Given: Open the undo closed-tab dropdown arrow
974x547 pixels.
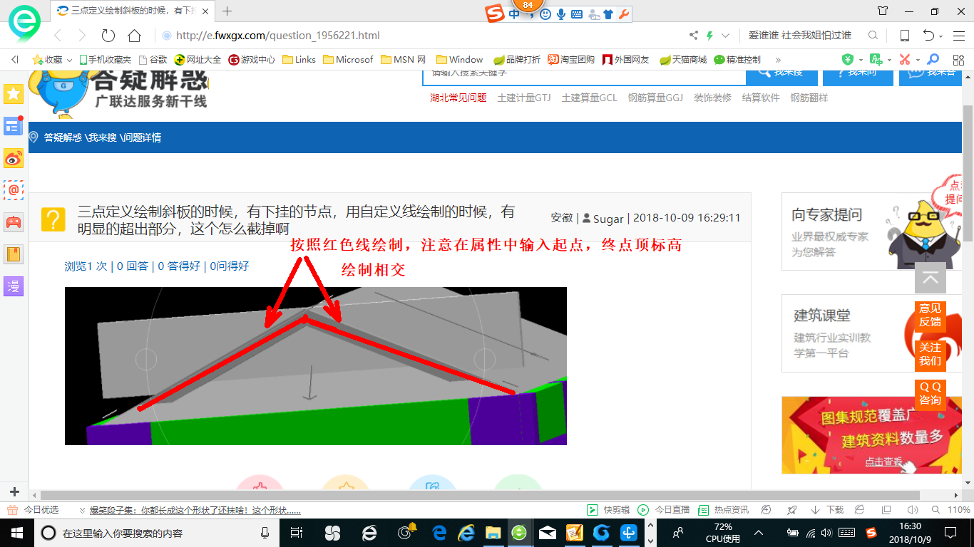Looking at the screenshot, I should [x=941, y=37].
